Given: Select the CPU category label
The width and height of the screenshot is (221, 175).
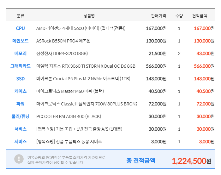Looking at the screenshot, I should tap(21, 28).
